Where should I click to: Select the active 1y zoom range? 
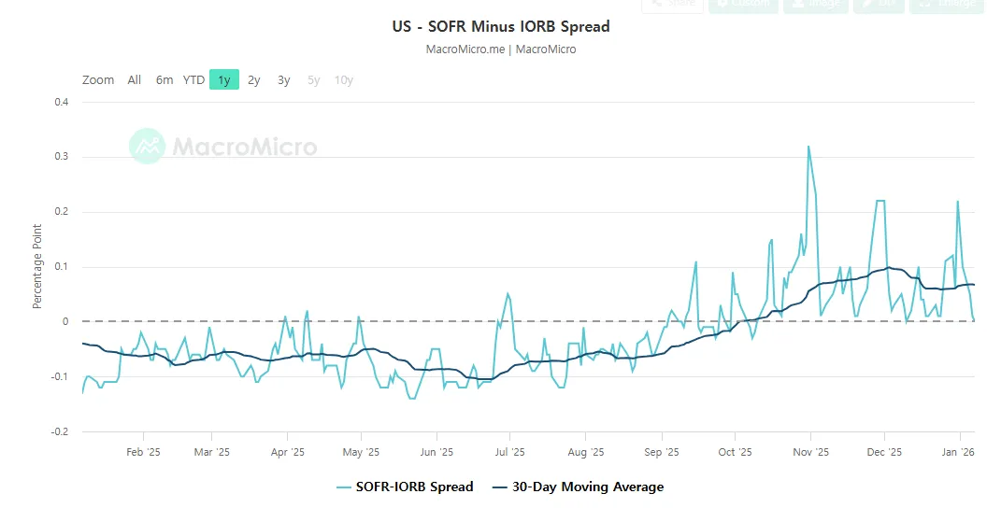224,80
